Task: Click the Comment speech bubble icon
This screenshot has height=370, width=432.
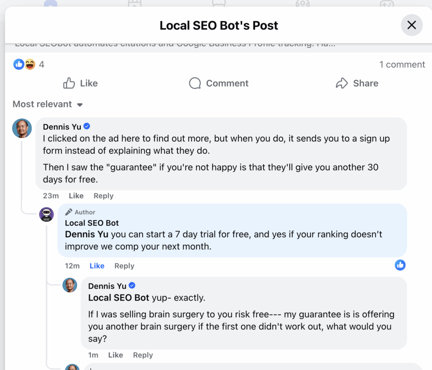Action: pos(195,83)
